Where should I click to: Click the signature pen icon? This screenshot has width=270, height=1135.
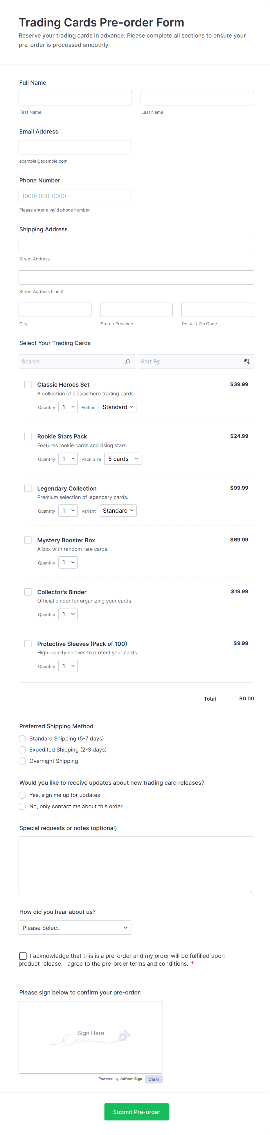124,1035
